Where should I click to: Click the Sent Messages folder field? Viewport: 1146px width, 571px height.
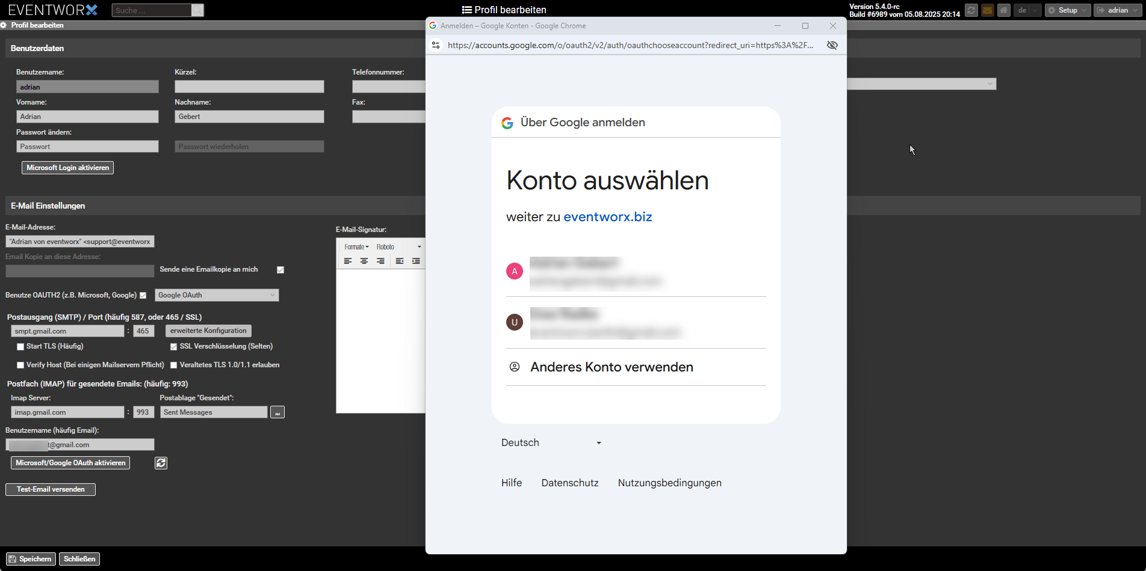click(214, 412)
